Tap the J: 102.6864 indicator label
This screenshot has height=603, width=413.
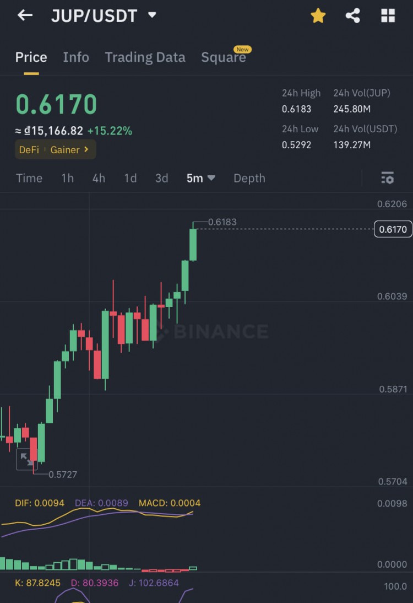pos(154,583)
